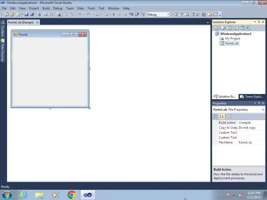Open the File menu
Viewport: 267px width, 200px height.
tap(4, 8)
